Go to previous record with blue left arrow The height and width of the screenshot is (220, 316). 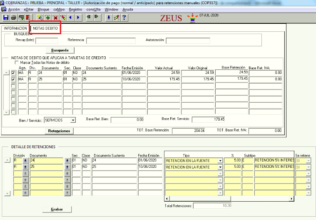(70, 18)
